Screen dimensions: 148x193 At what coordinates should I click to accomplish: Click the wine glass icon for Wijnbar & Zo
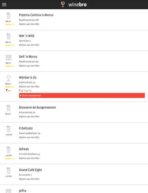[8, 78]
